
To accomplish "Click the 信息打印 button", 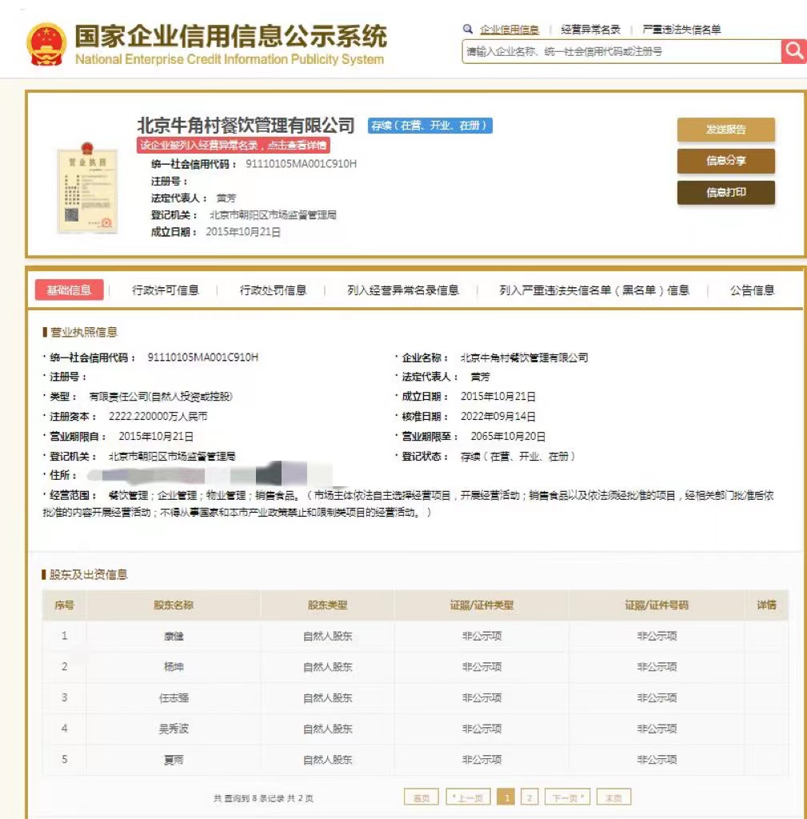I will [x=726, y=193].
